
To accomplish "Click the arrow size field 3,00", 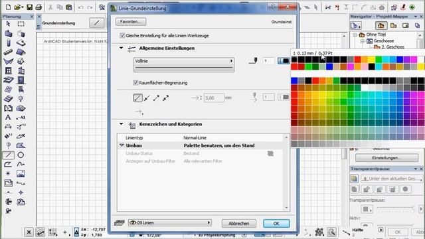I will click(x=214, y=98).
